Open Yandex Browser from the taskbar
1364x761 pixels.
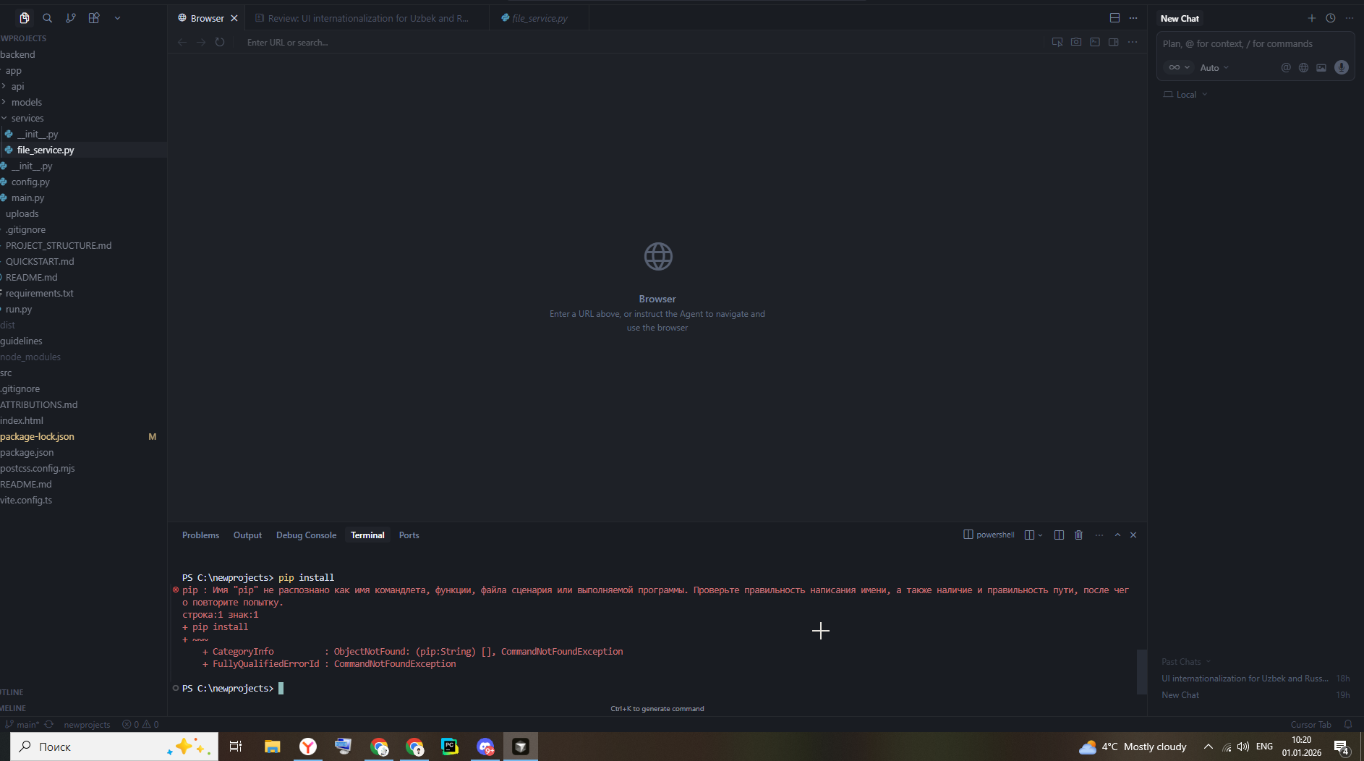(308, 747)
